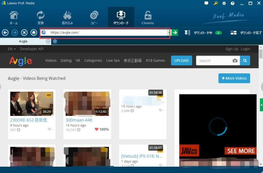Click the blue UPLOAD button

point(181,60)
